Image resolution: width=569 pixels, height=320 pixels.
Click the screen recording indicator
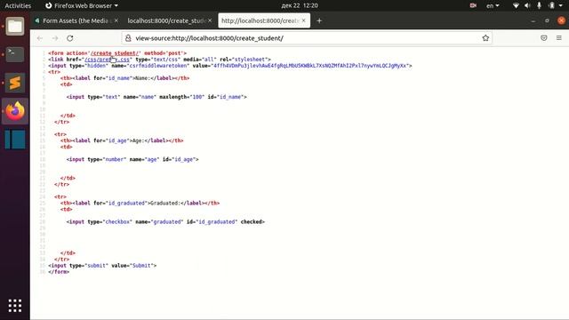[473, 5]
